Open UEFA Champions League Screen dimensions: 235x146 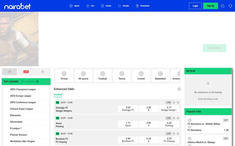[x=26, y=90]
